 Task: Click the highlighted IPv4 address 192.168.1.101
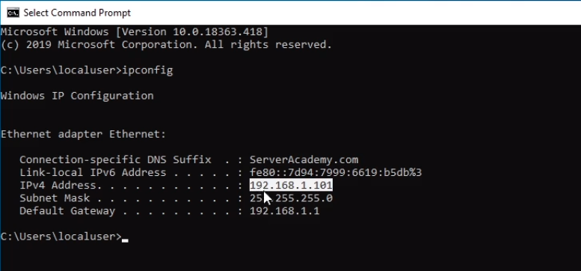(x=291, y=185)
